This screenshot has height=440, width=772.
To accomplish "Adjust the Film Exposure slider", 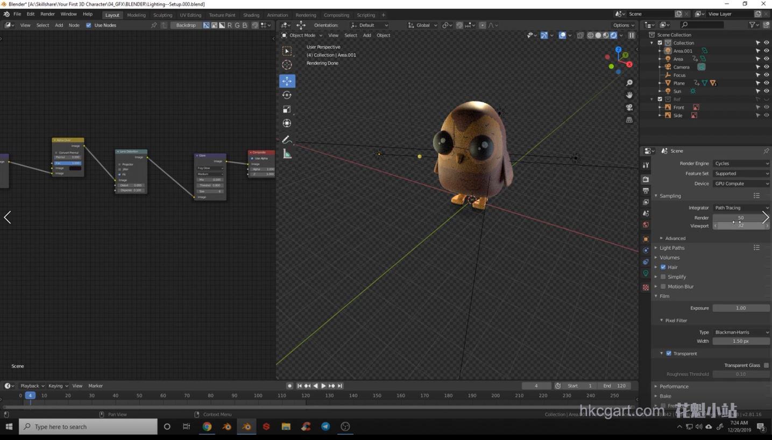I will (x=741, y=308).
